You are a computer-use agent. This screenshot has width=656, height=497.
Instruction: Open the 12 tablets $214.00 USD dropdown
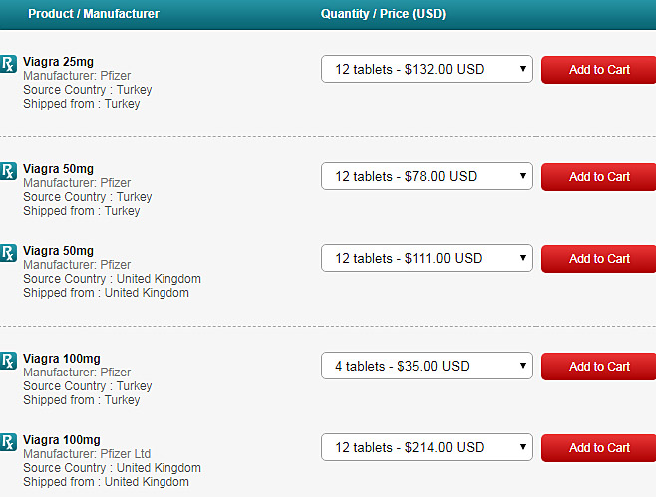[427, 447]
